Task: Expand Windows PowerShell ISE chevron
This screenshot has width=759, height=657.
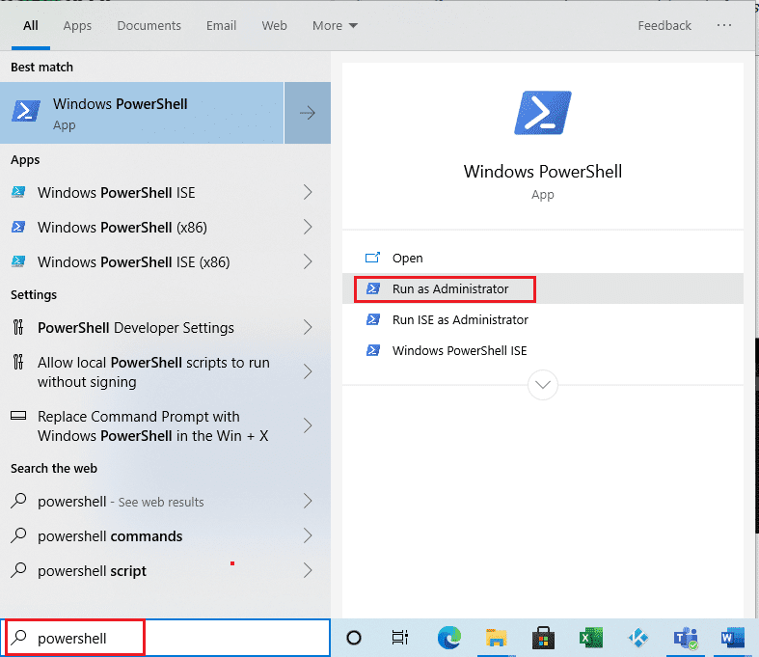Action: click(x=308, y=192)
